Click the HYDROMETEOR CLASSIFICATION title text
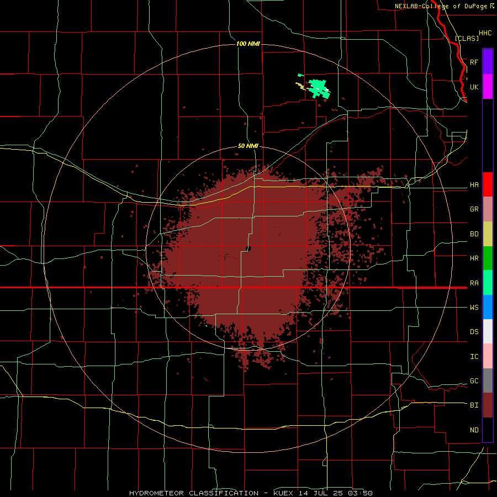The width and height of the screenshot is (497, 497). 194,493
